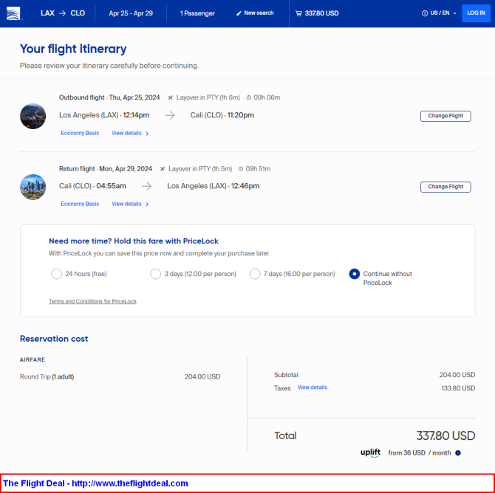Click the Copa Airlines logo
This screenshot has height=493, width=495.
(x=13, y=13)
